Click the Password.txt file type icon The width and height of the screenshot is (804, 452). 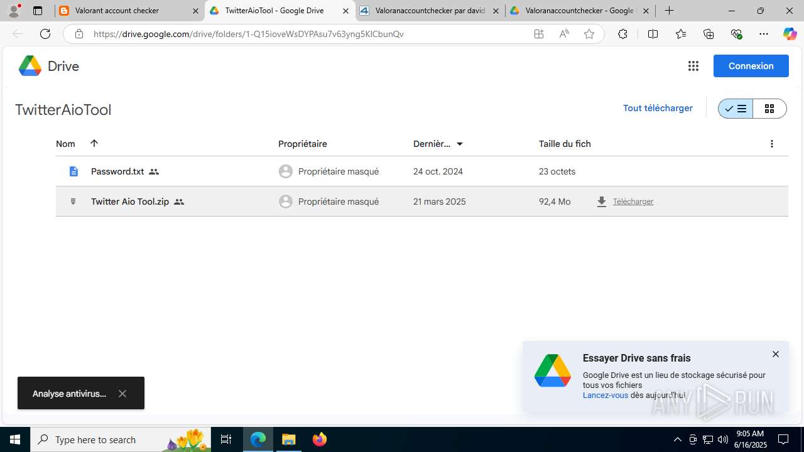coord(73,171)
